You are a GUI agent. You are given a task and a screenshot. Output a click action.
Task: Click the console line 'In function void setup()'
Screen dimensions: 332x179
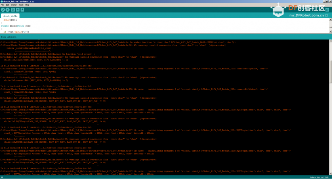(x=48, y=54)
